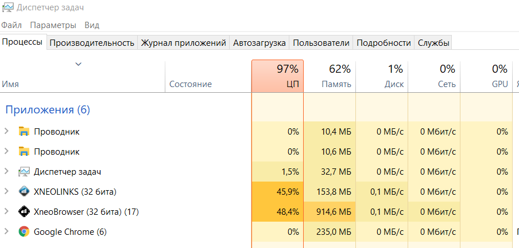519x248 pixels.
Task: Select XNEOLINKS (32 бита) process name
Action: pyautogui.click(x=75, y=191)
